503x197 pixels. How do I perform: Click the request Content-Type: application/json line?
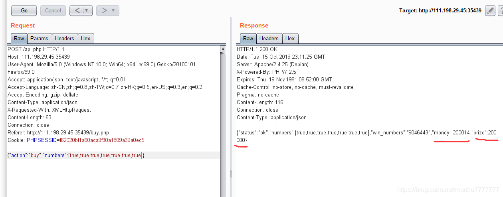coord(43,102)
